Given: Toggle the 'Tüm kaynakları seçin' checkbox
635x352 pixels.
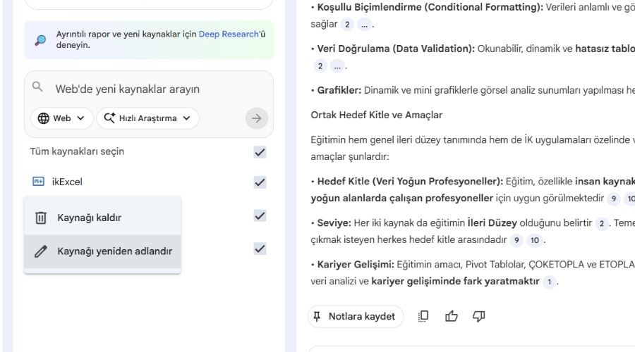Looking at the screenshot, I should click(260, 151).
